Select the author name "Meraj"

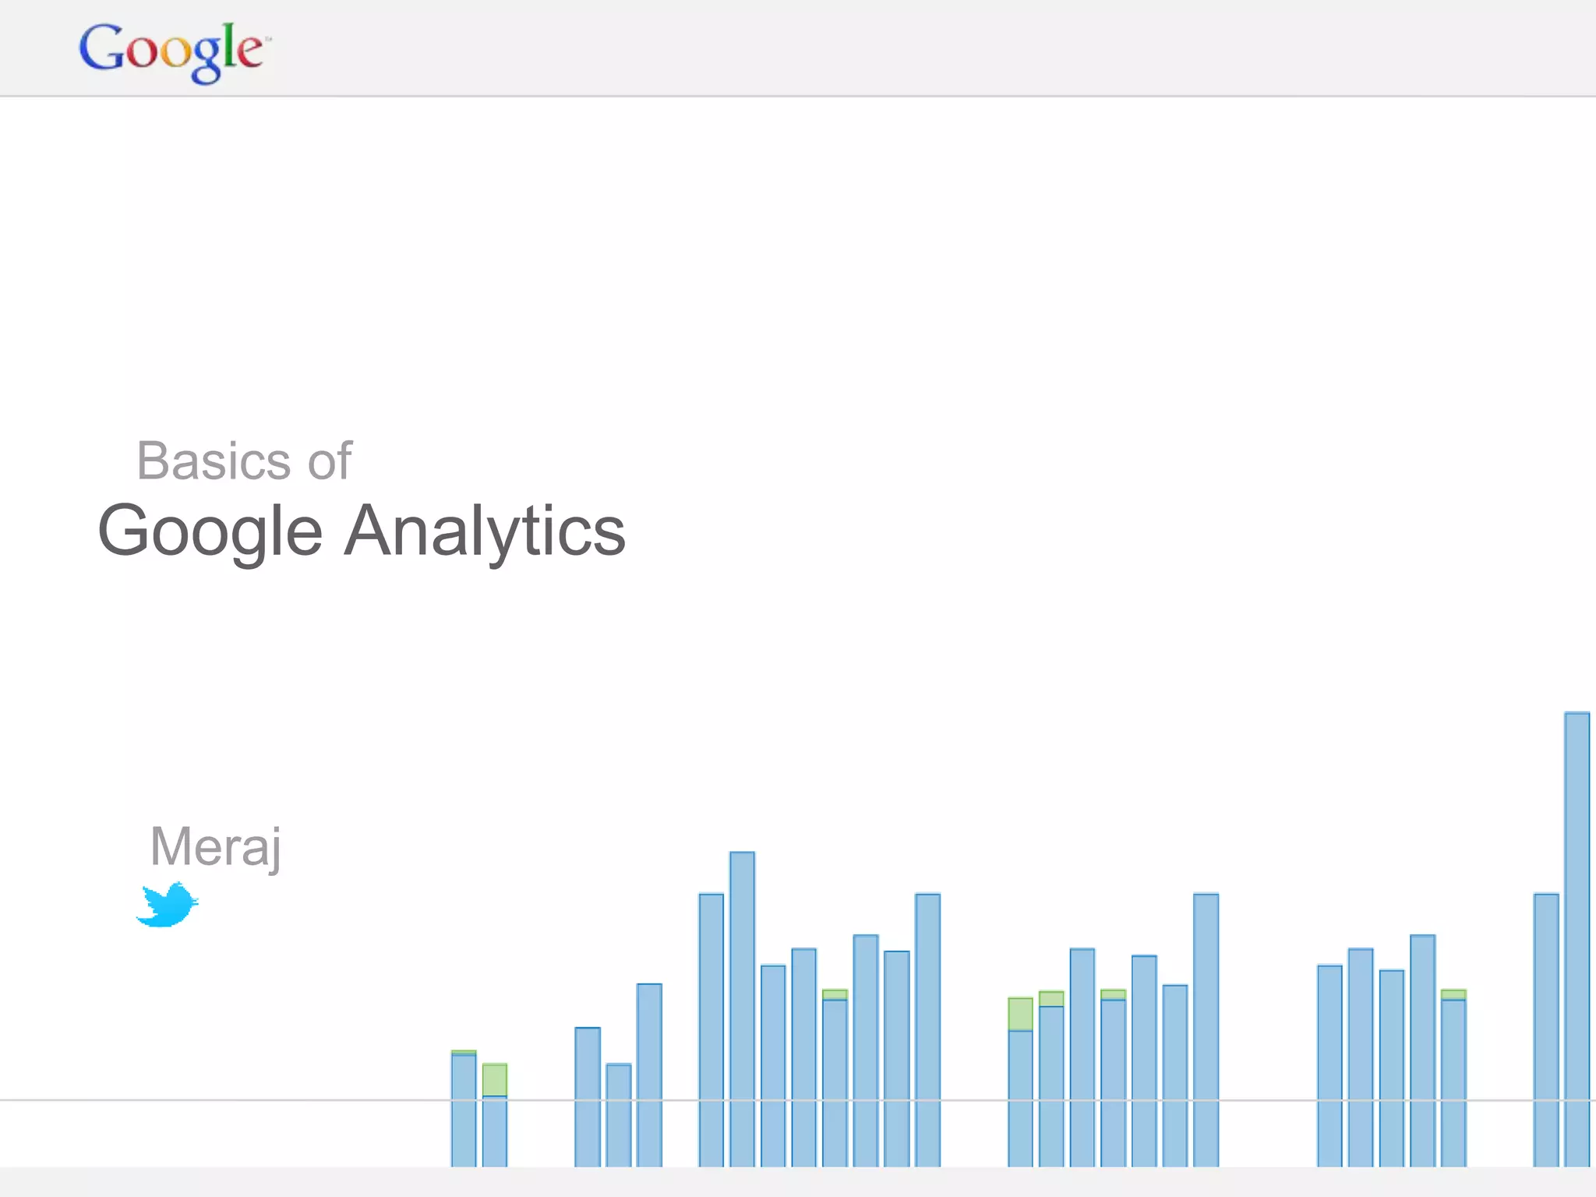(x=216, y=847)
